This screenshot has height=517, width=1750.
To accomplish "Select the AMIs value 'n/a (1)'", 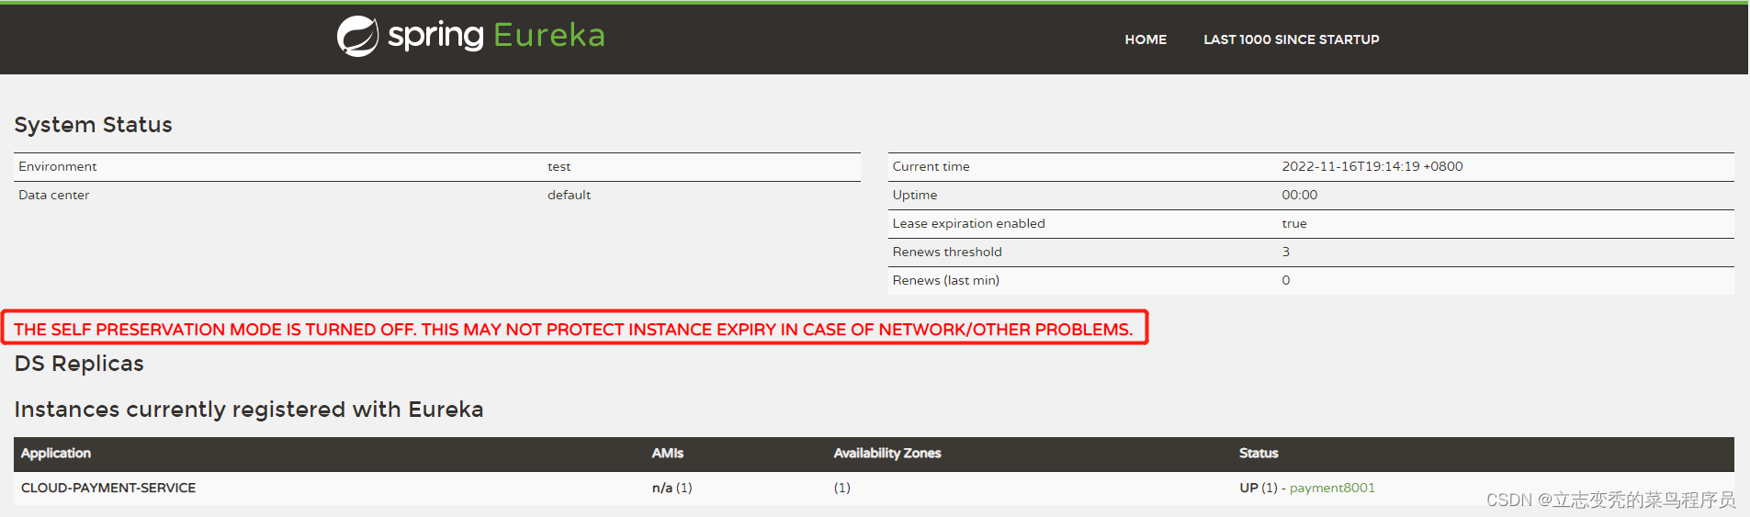I will [672, 488].
